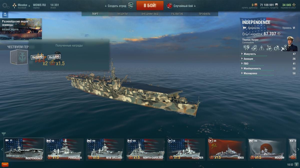Expand the Маскировка parameter row

coord(268,73)
